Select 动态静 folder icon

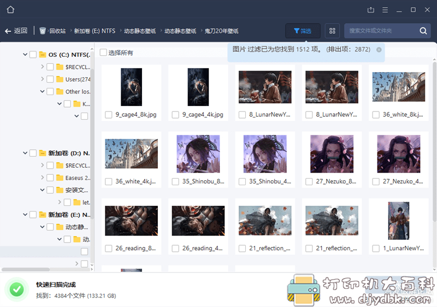point(60,227)
